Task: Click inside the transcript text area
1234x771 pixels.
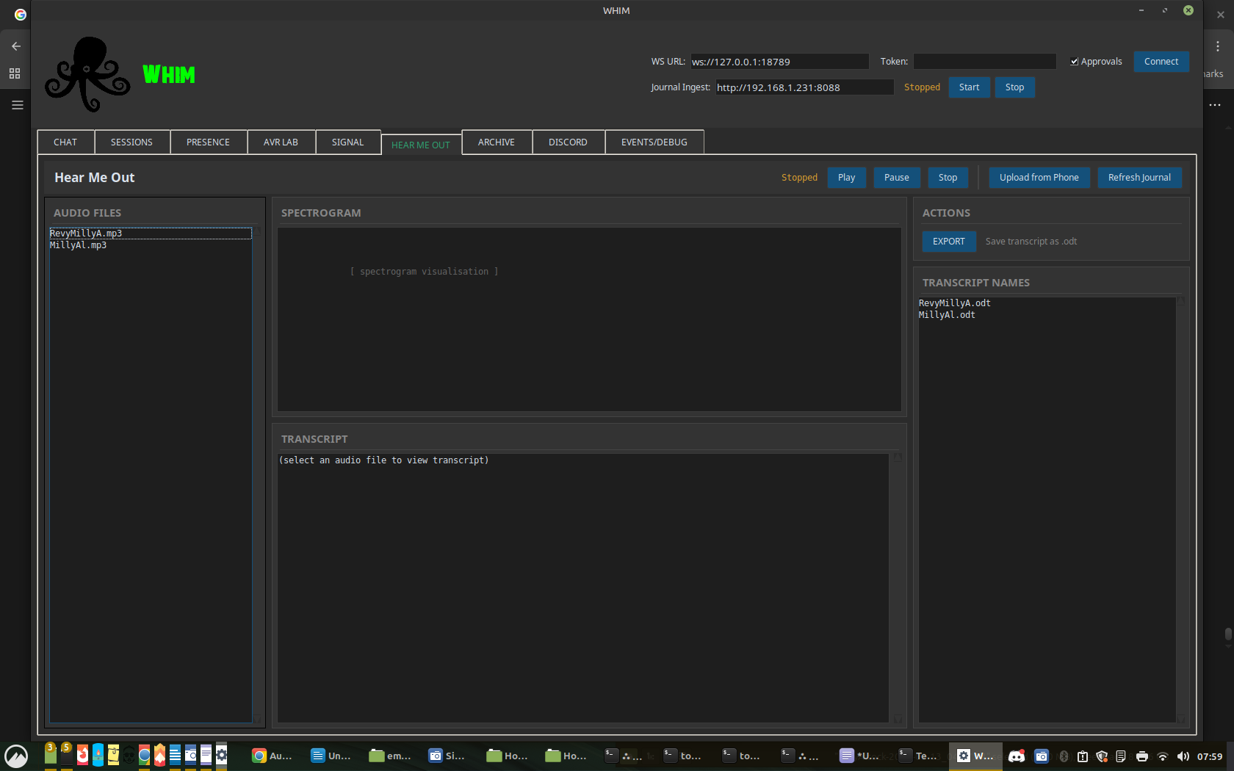Action: (583, 587)
